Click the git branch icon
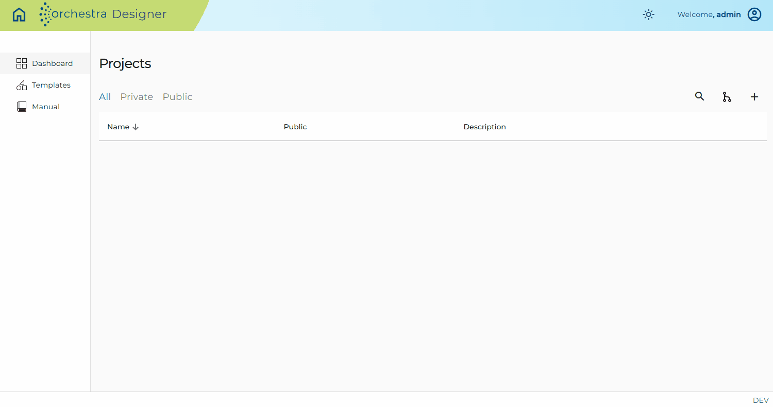This screenshot has height=407, width=773. tap(727, 97)
